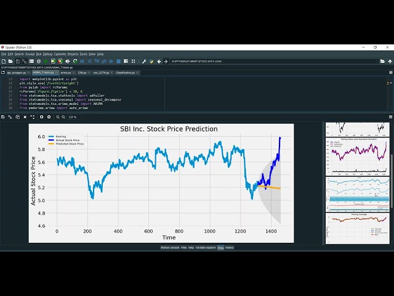Open the Debug menu
The width and height of the screenshot is (394, 296).
(x=47, y=54)
